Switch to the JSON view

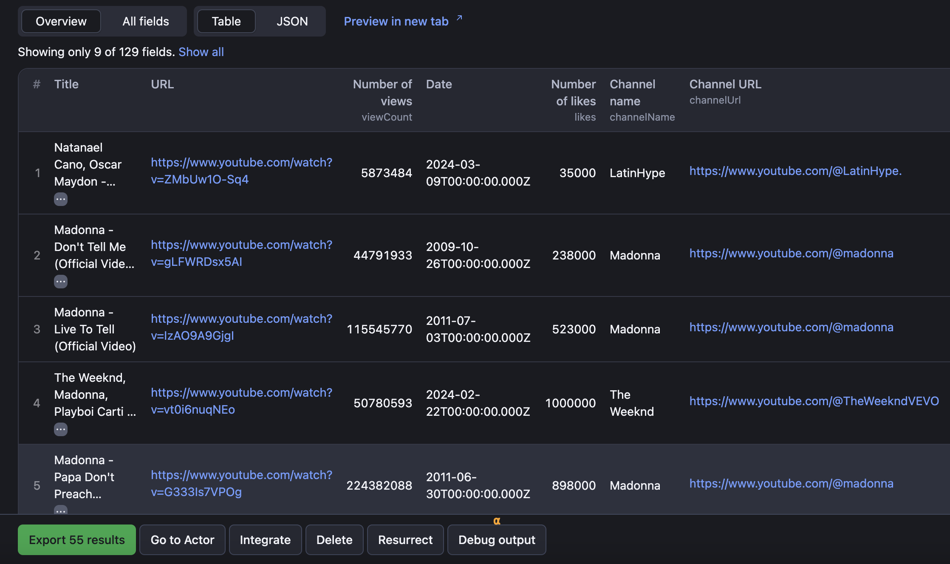(x=292, y=21)
